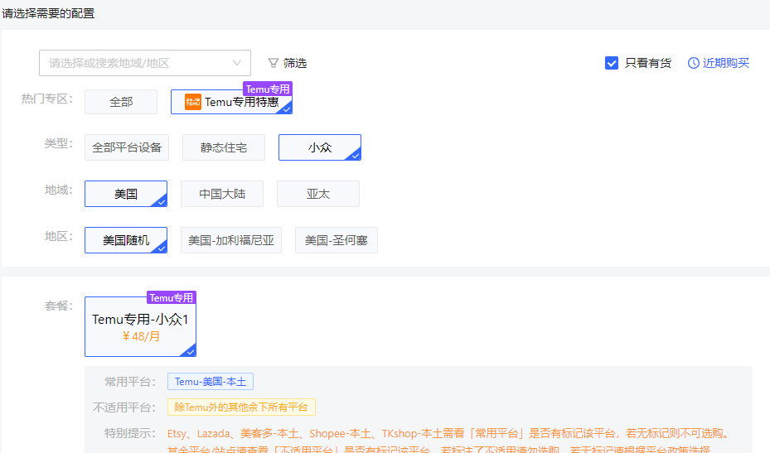Click the ¥48/月 price text

click(141, 336)
